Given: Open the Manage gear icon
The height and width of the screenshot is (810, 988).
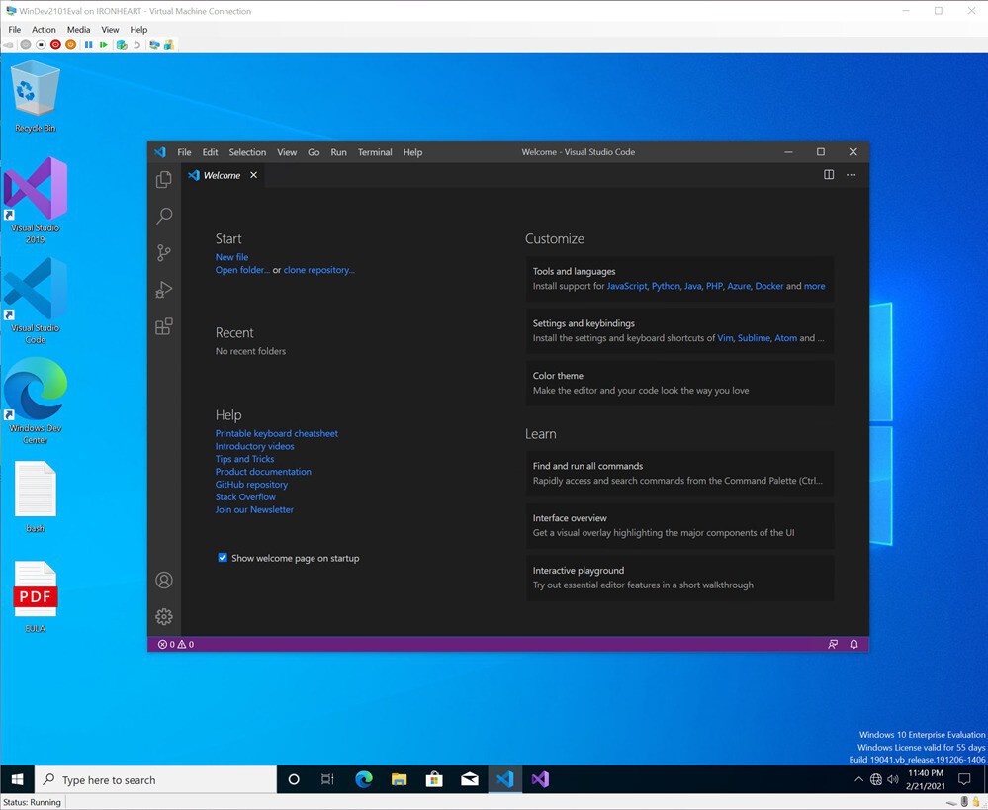Looking at the screenshot, I should coord(164,617).
